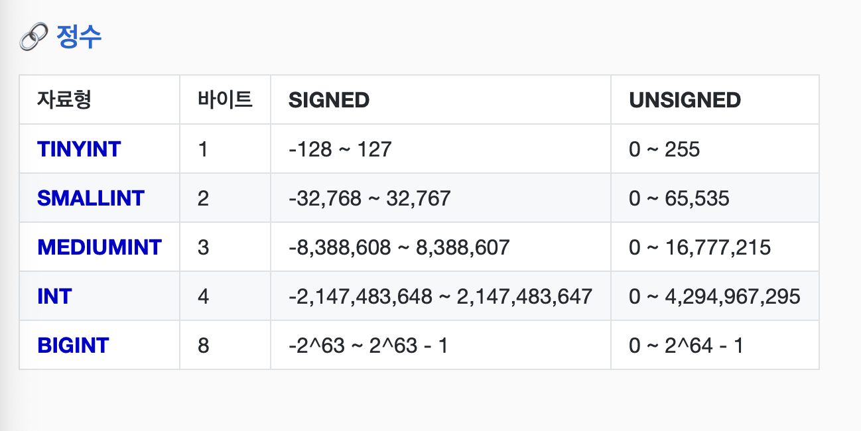Select the 0 ~ 65,535 cell
The width and height of the screenshot is (861, 431).
point(679,198)
